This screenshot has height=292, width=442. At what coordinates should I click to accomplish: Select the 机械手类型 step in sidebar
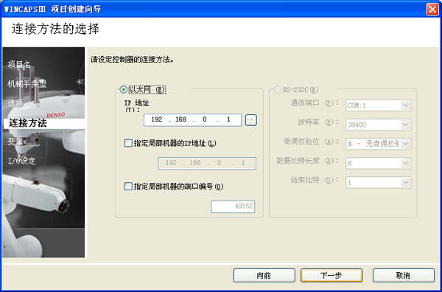click(x=27, y=84)
